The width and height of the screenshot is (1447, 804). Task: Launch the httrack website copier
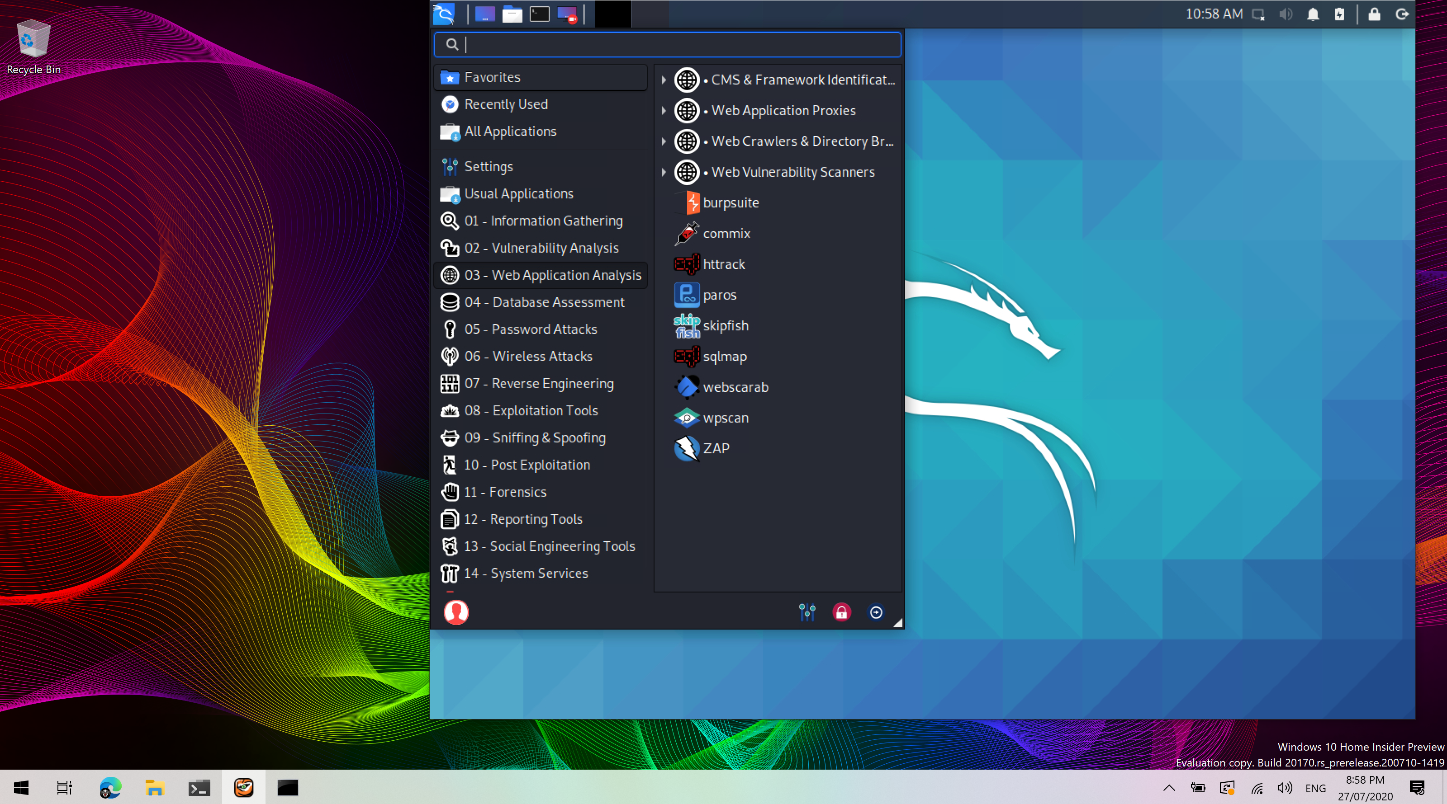coord(725,264)
